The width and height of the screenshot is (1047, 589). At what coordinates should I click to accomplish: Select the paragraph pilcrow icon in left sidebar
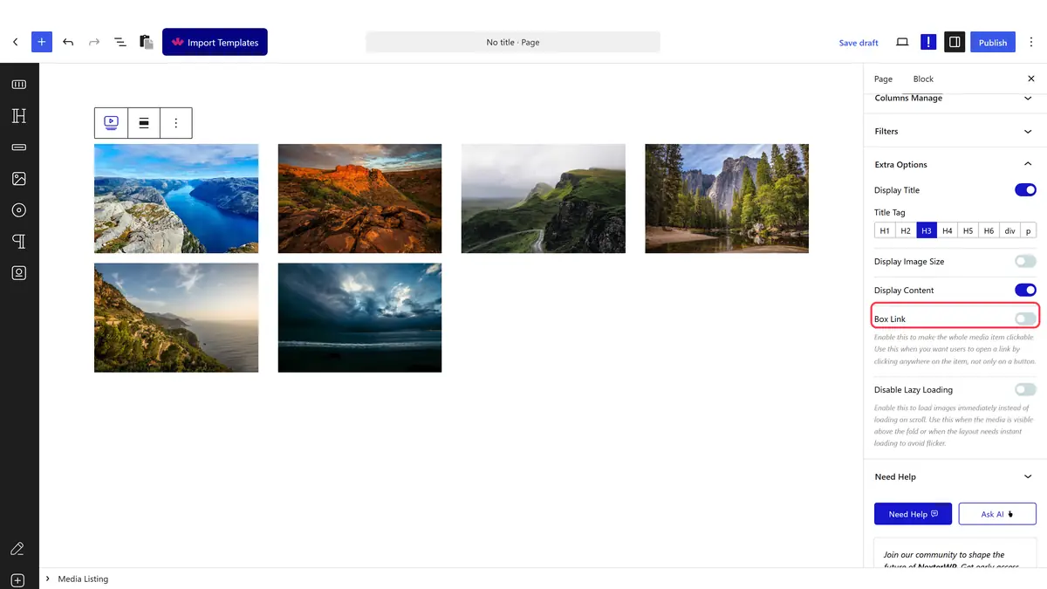click(19, 241)
